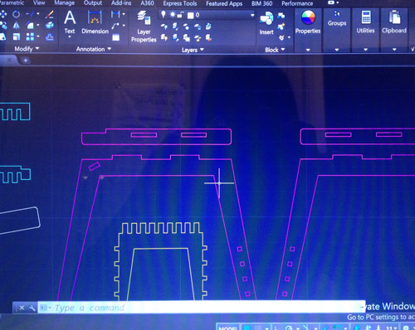Screen dimensions: 415x330
Task: Click the Leader tool icon
Action: (115, 26)
